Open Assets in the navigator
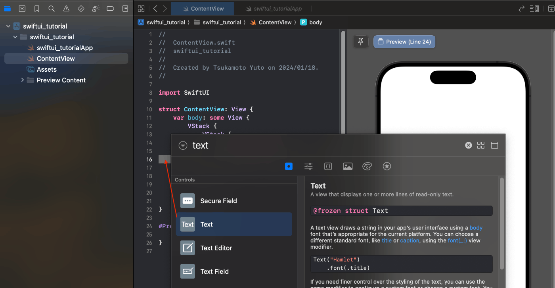 [x=47, y=69]
